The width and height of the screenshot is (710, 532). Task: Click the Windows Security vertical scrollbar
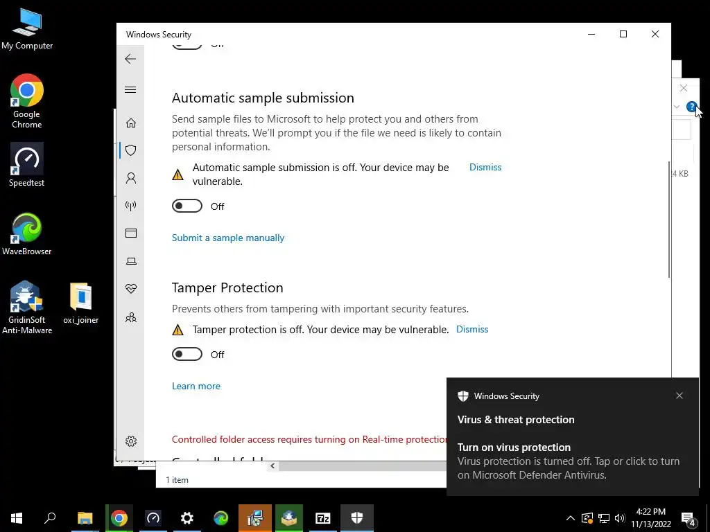[669, 220]
